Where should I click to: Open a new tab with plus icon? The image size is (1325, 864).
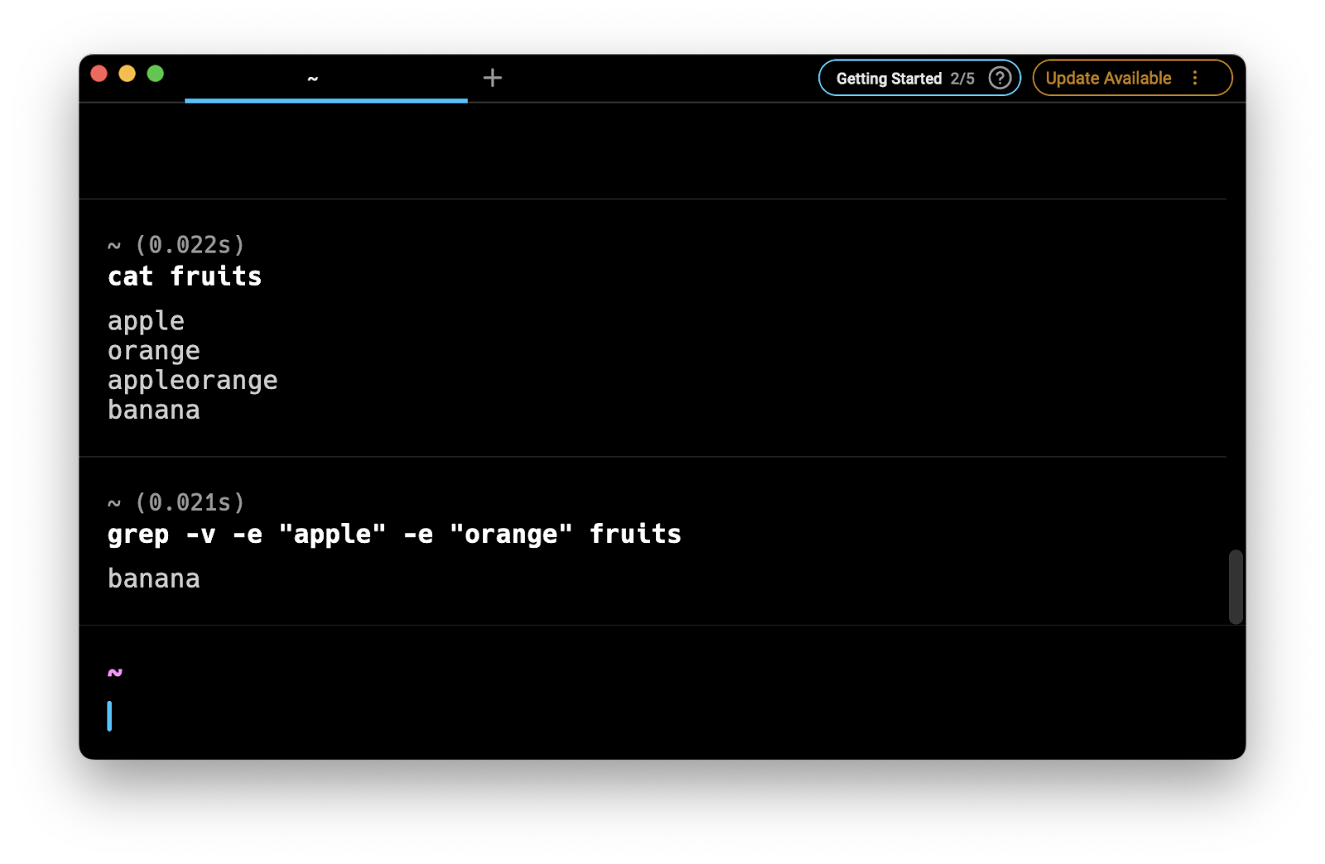click(493, 78)
